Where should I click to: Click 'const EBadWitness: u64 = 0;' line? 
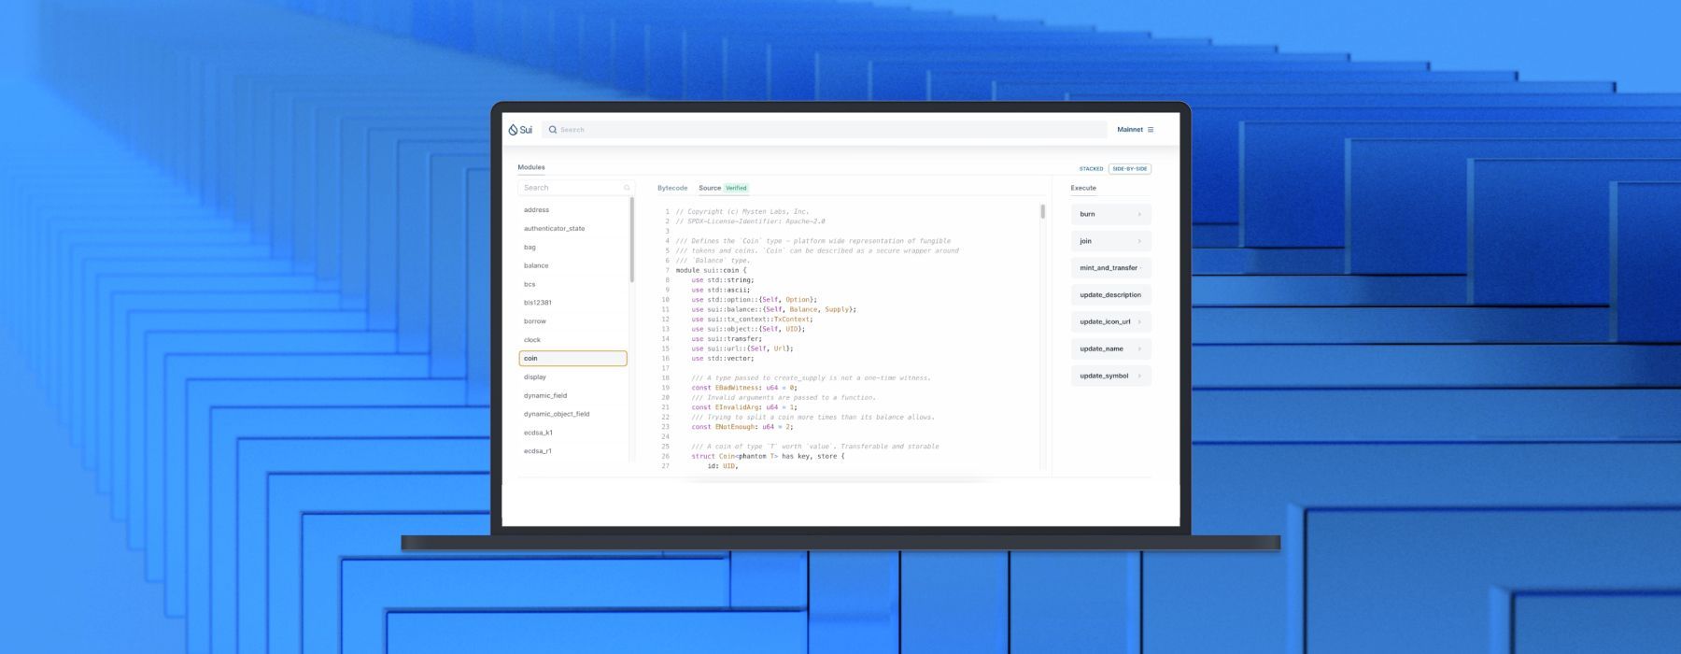(744, 388)
